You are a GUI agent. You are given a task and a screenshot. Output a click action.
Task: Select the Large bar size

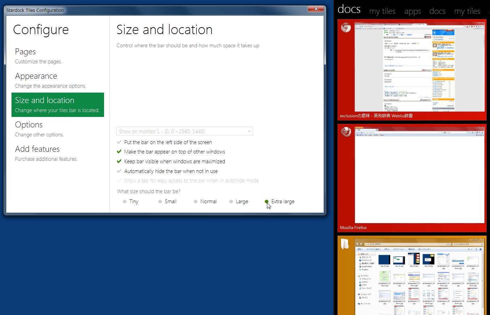coord(231,202)
